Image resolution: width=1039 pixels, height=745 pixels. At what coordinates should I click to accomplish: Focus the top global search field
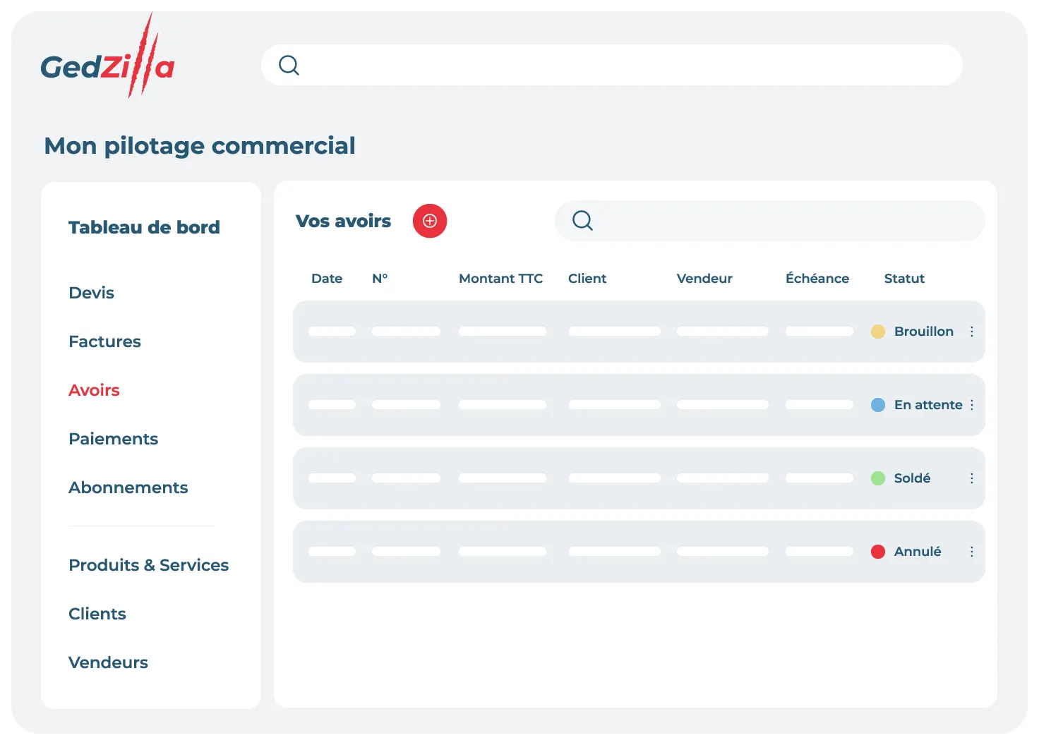[x=612, y=66]
